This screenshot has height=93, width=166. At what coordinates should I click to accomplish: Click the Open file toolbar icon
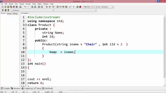(x=5, y=7)
